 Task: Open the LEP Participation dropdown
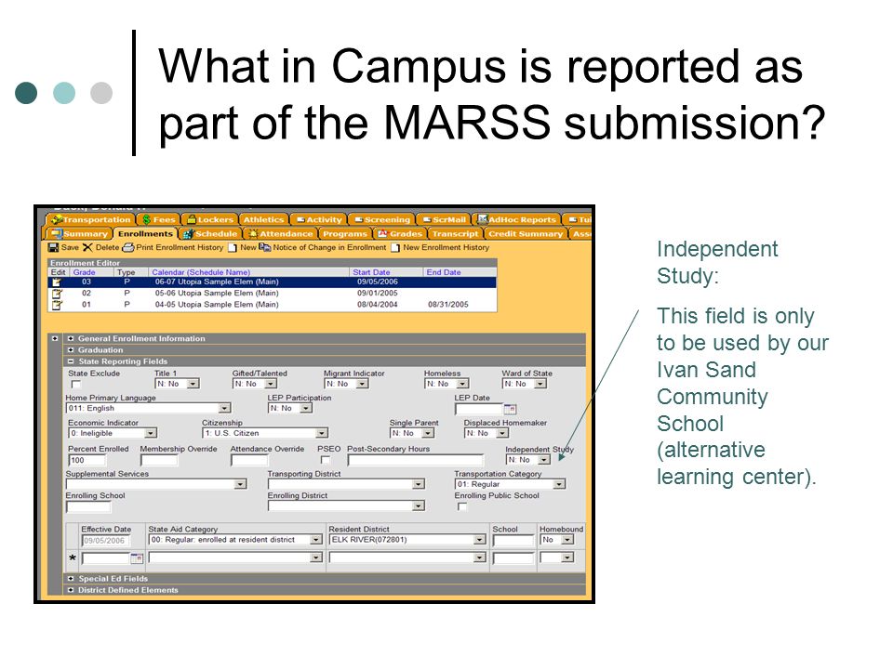306,409
